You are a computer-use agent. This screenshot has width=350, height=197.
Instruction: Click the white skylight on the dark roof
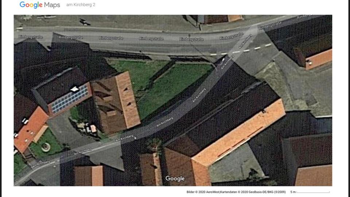74,89
